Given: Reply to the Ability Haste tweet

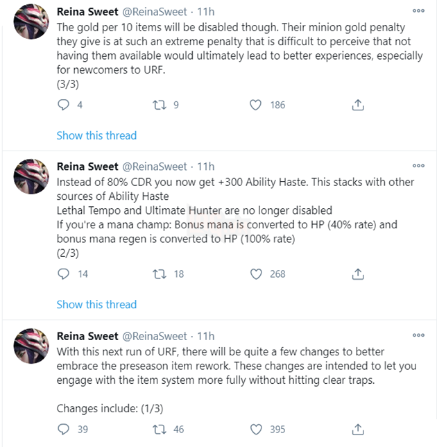Looking at the screenshot, I should pyautogui.click(x=64, y=273).
